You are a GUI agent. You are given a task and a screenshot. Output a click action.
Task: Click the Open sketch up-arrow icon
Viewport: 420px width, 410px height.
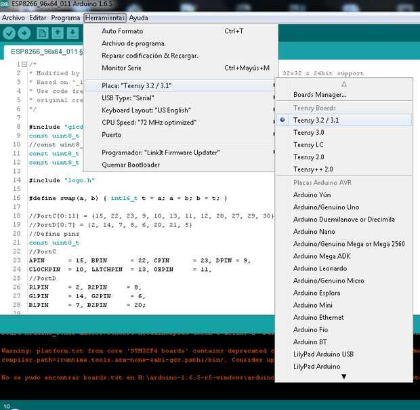[x=58, y=33]
